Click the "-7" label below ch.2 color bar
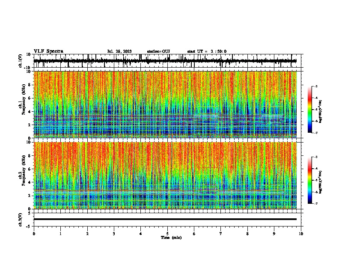 coord(315,203)
